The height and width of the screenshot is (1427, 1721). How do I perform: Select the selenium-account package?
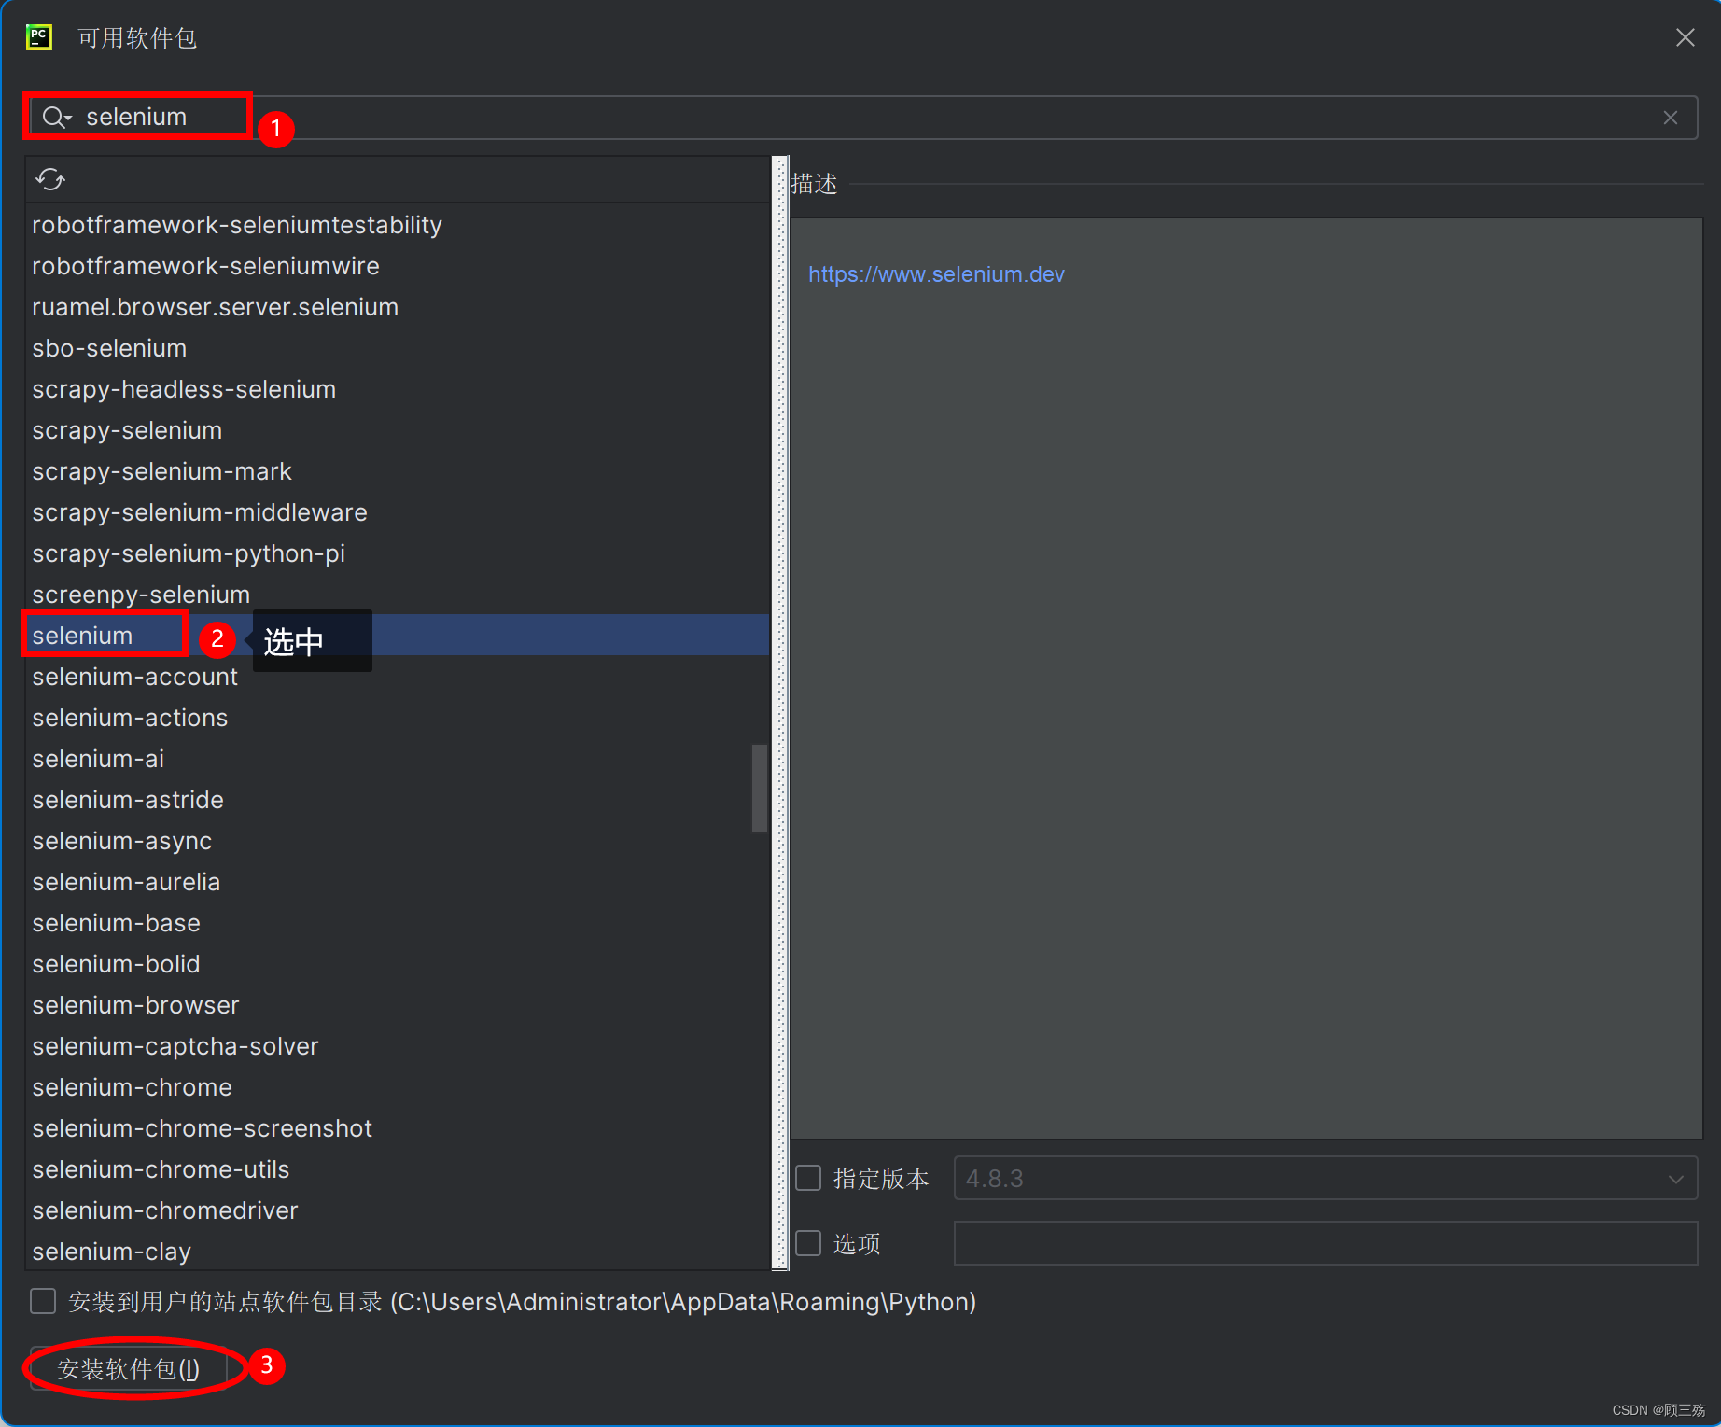(x=398, y=677)
